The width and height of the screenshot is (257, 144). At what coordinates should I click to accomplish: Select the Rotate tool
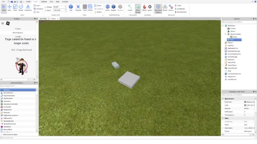pos(21,8)
